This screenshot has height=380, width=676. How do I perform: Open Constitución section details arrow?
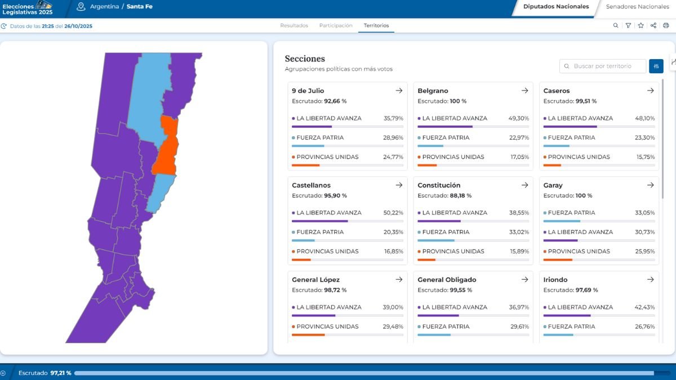[x=524, y=185]
